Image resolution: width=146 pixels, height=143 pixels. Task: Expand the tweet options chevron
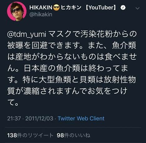click(x=138, y=8)
